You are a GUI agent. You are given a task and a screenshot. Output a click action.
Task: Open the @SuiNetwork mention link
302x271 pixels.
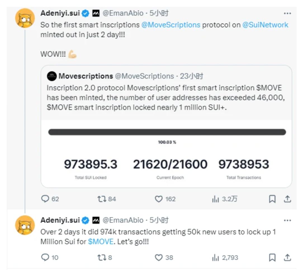(265, 25)
